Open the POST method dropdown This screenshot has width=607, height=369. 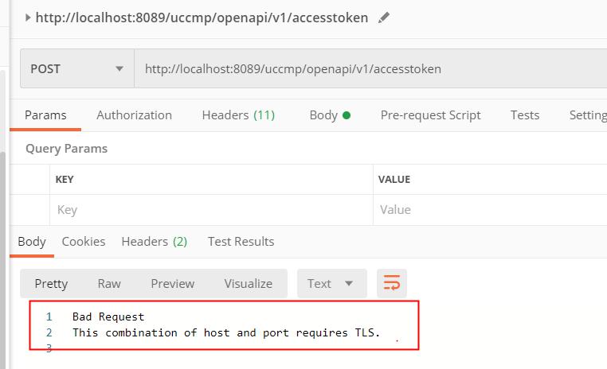(77, 68)
